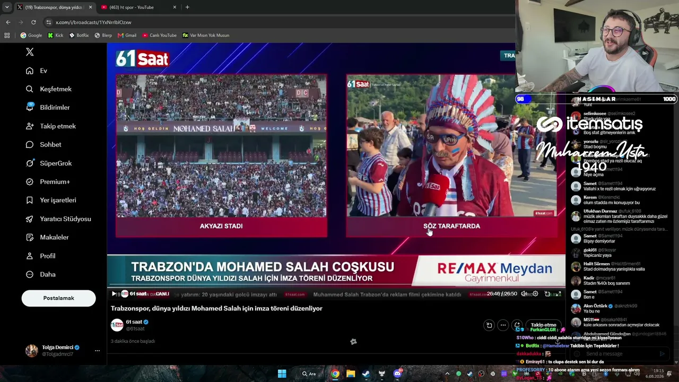Open the video player settings gear
Image resolution: width=679 pixels, height=382 pixels.
coord(535,294)
